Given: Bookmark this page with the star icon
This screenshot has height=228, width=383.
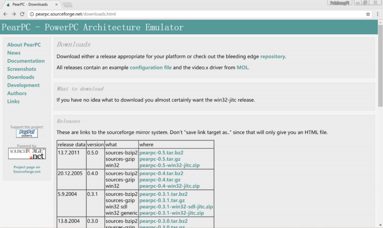Looking at the screenshot, I should [368, 14].
